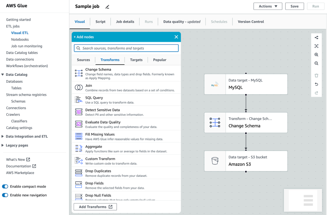Open Catalog settings in sidebar
This screenshot has width=327, height=215.
[x=19, y=128]
